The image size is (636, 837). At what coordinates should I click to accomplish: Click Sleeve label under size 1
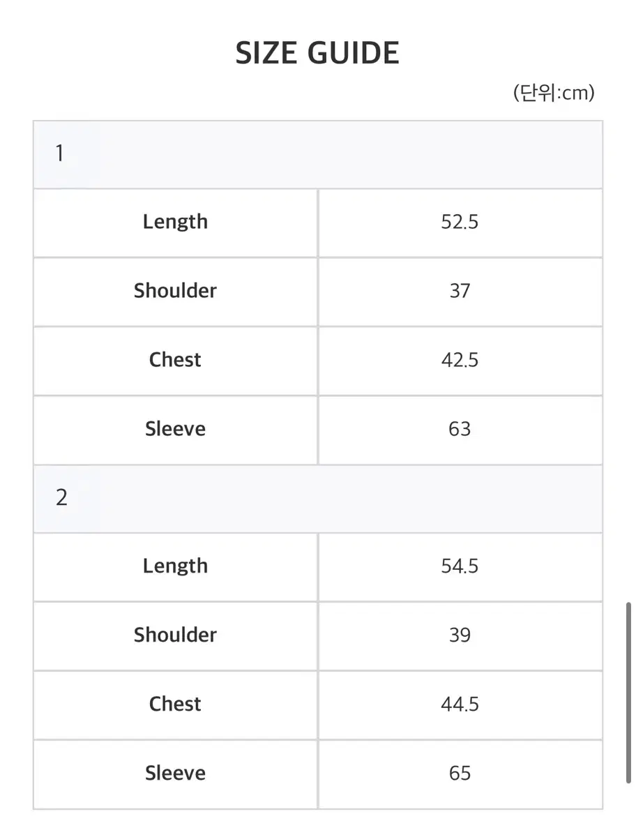pos(176,429)
